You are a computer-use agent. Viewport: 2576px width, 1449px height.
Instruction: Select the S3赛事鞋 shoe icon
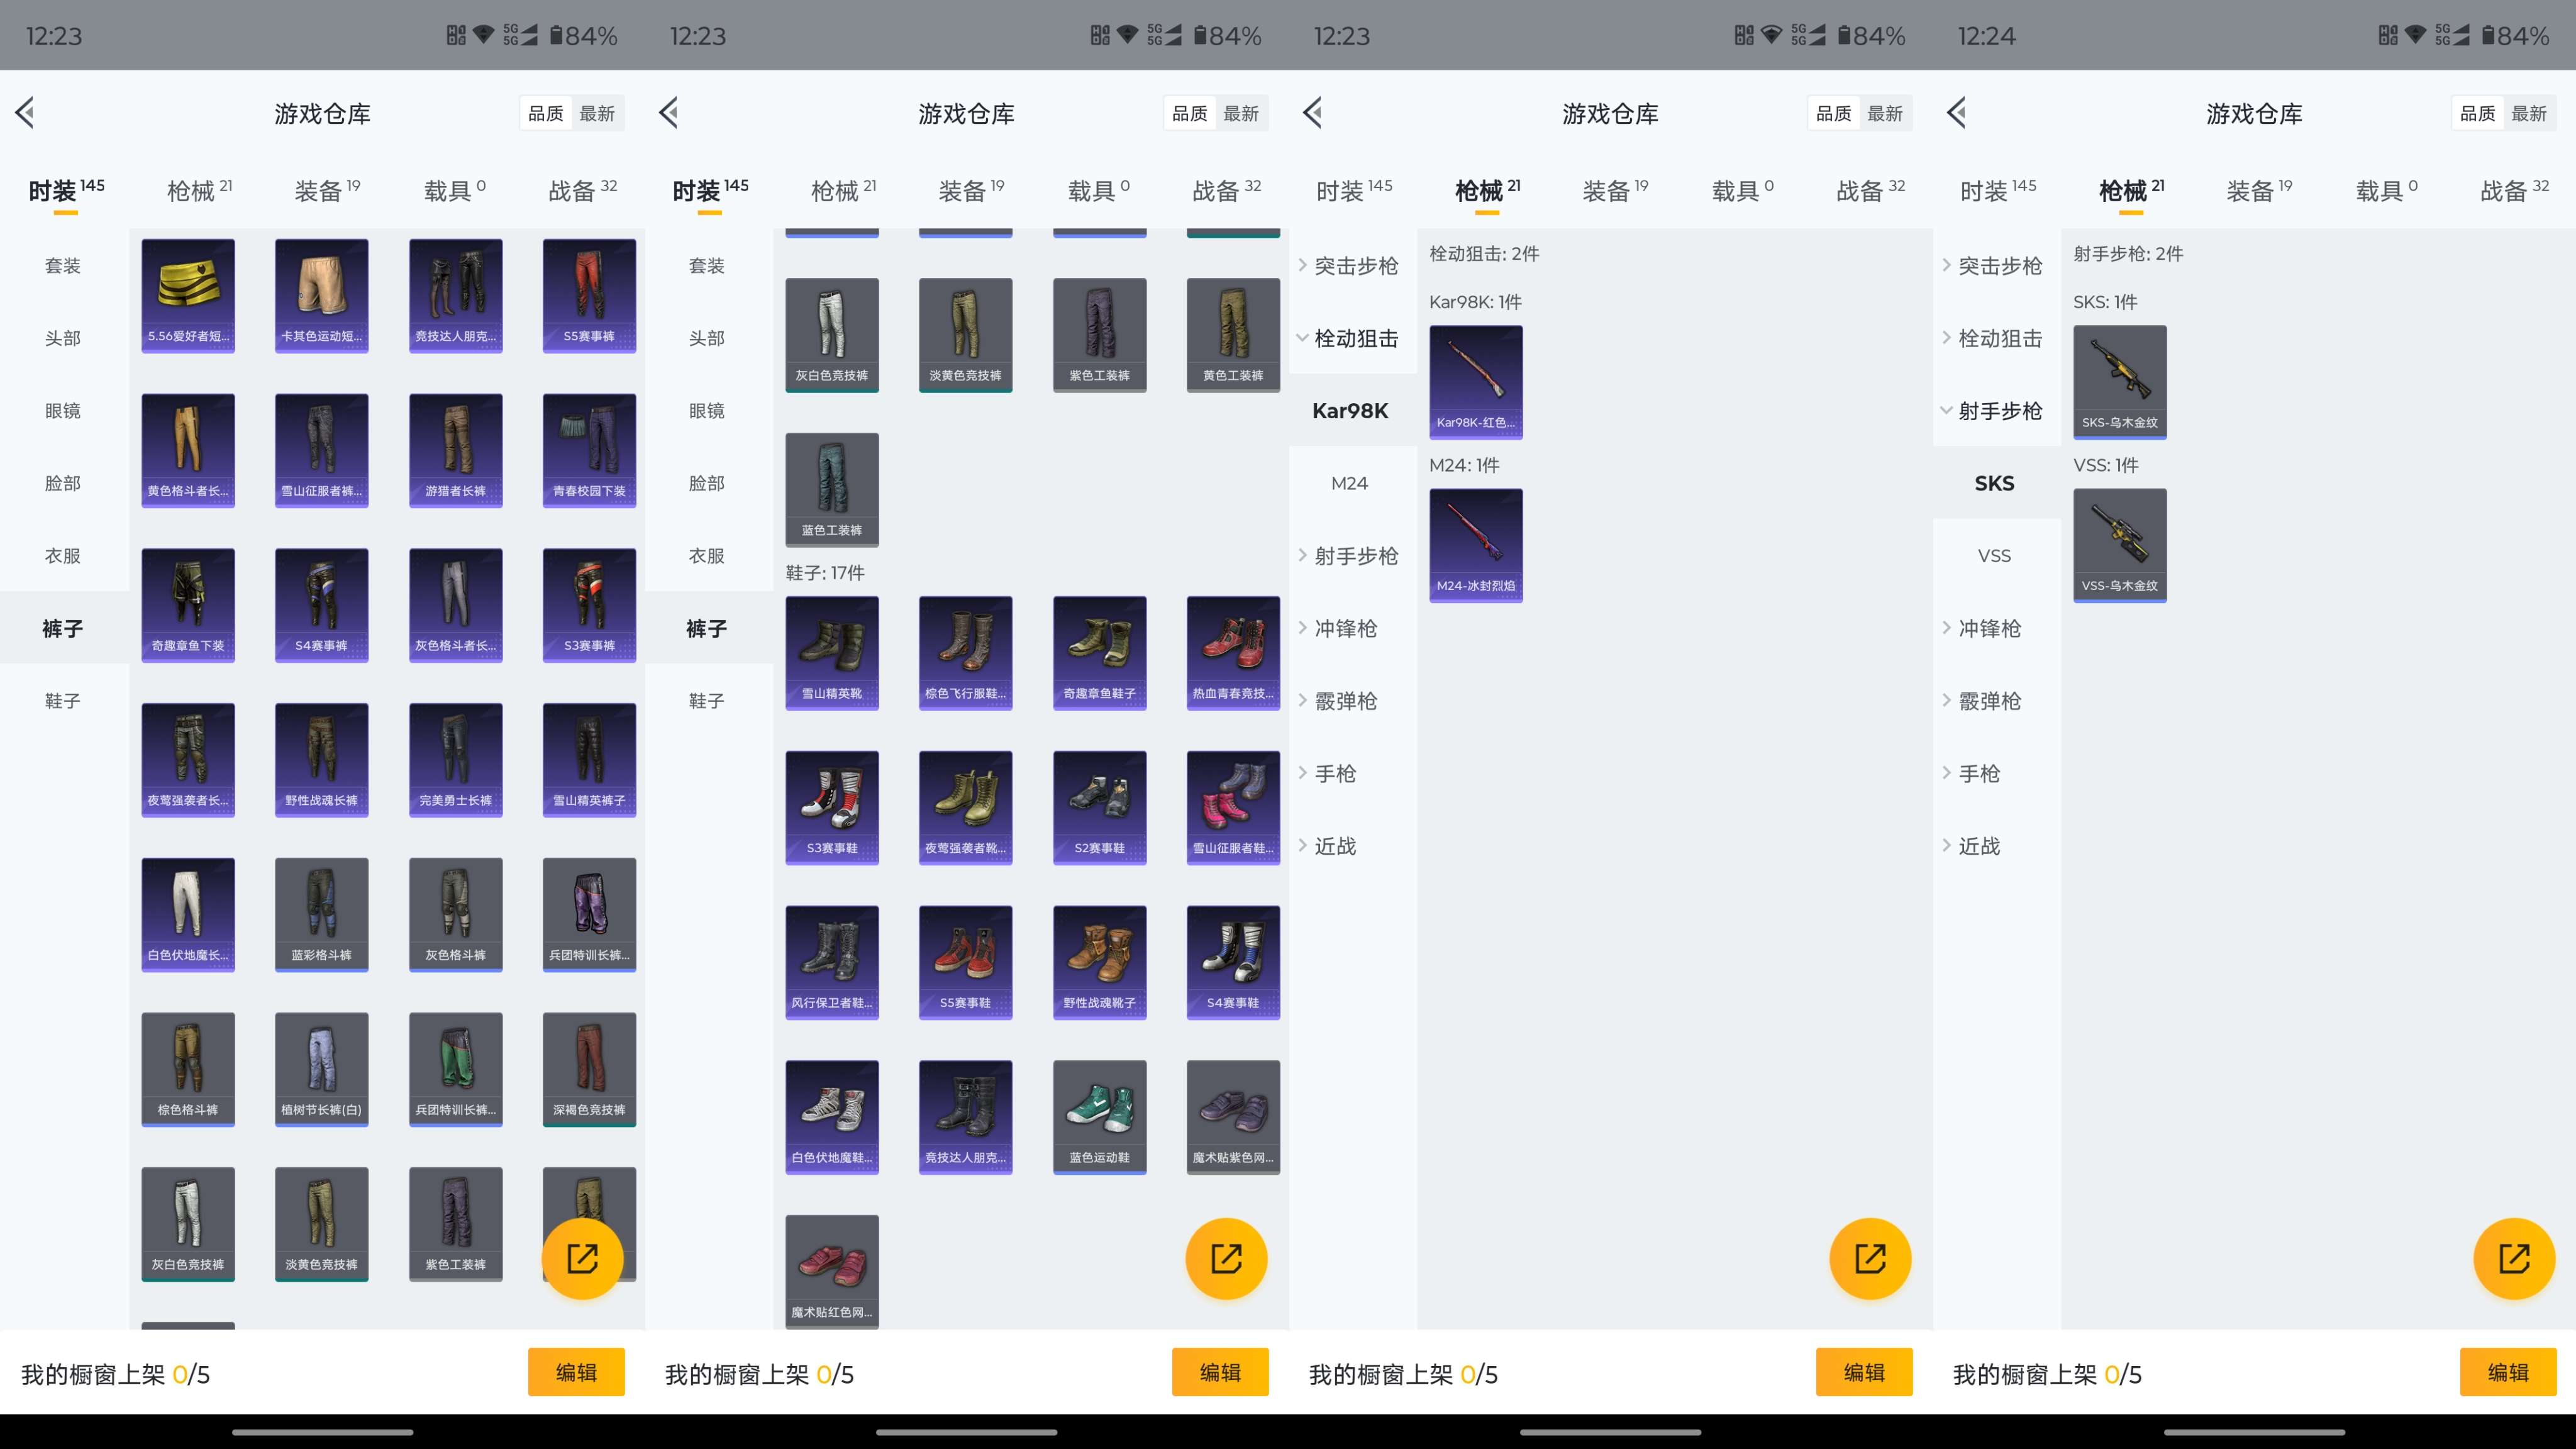tap(832, 808)
